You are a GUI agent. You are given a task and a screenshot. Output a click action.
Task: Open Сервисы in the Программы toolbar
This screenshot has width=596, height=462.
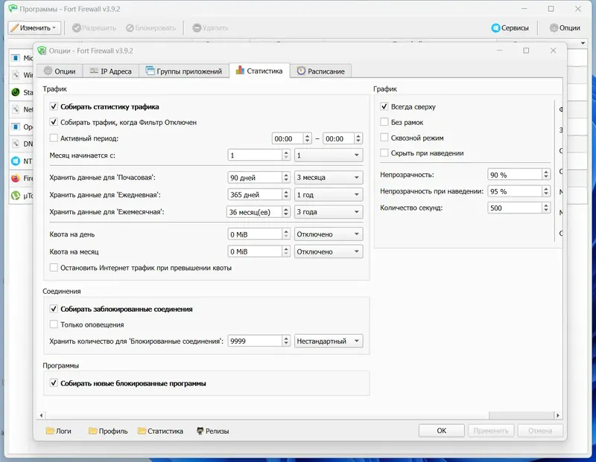click(510, 28)
